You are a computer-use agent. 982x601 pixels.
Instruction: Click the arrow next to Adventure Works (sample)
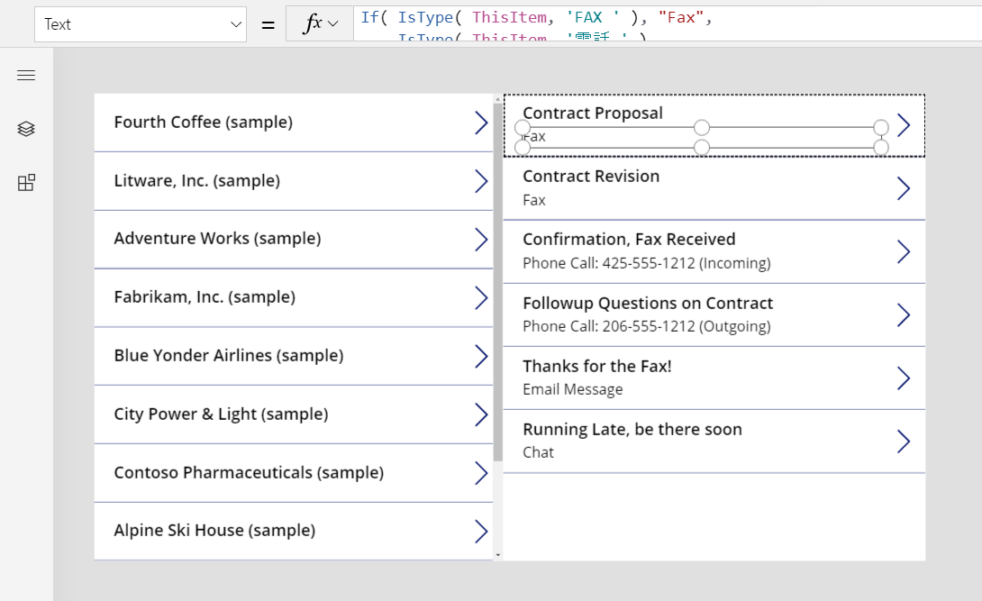tap(481, 240)
